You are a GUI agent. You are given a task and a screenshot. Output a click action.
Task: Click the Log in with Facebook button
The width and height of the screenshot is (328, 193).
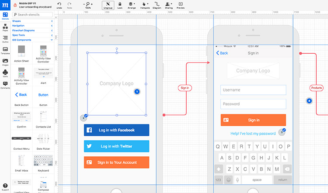[116, 130]
